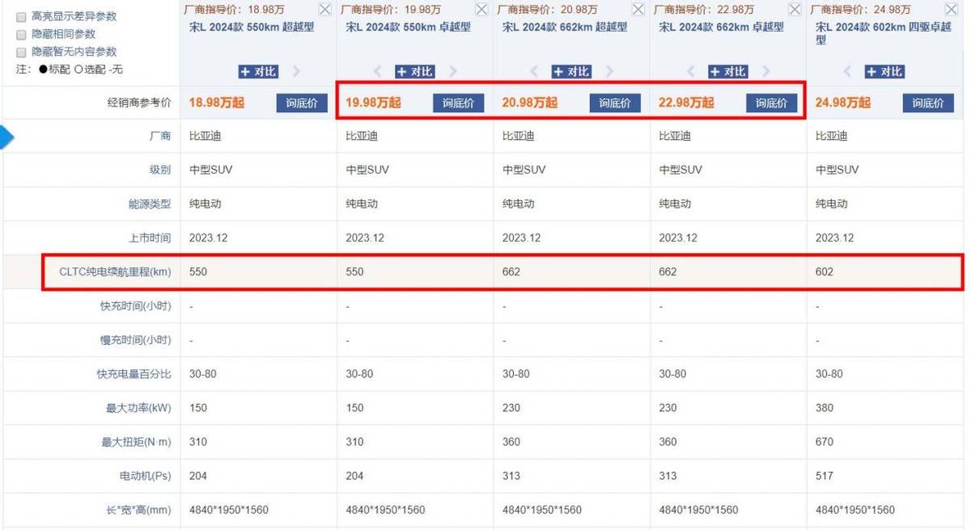Screen dimensions: 971x530
Task: Click the 经销商参考价 row label
Action: tap(139, 103)
